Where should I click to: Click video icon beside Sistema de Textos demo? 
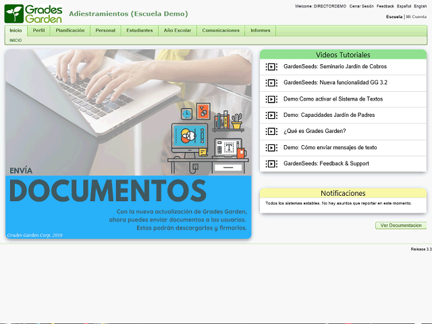point(271,99)
